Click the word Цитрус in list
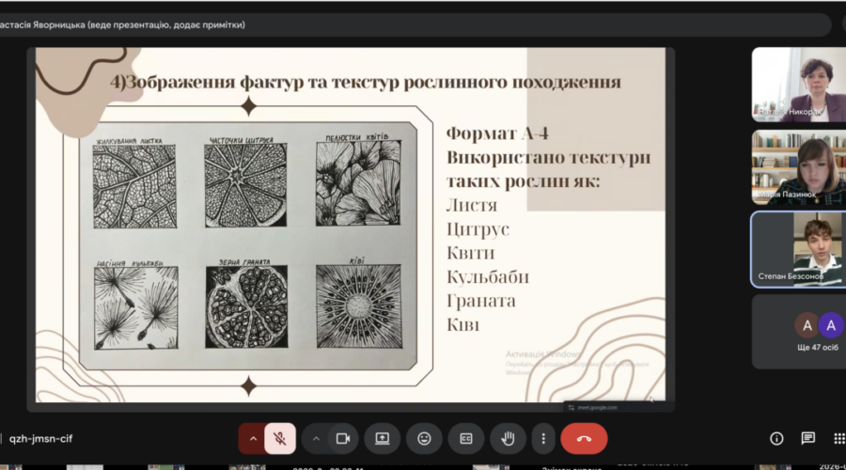 478,229
